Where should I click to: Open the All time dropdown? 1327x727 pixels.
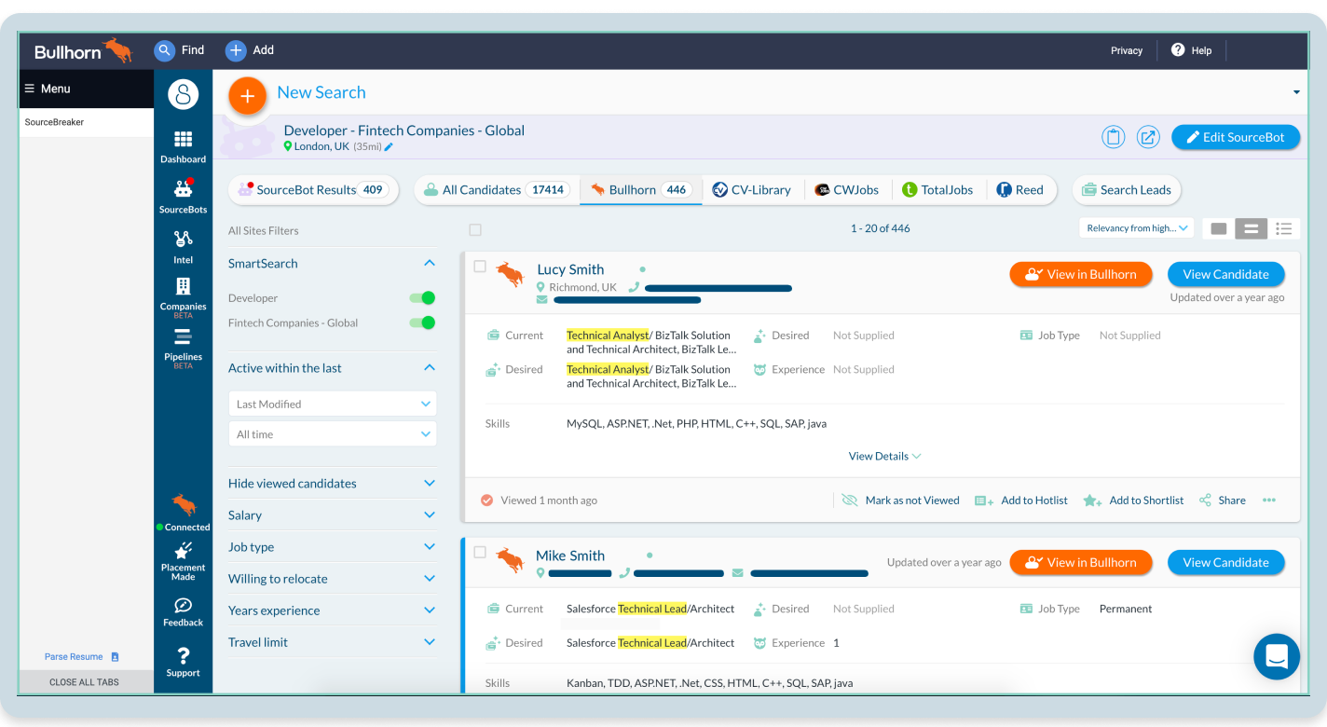coord(333,434)
